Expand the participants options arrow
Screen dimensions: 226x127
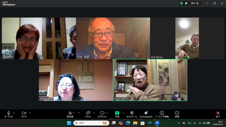[79, 113]
